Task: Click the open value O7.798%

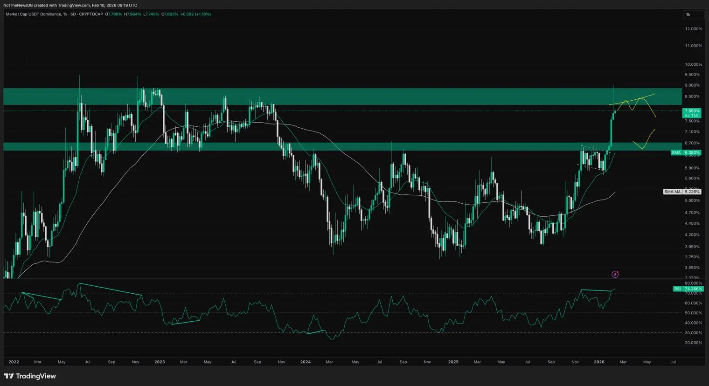Action: (x=113, y=14)
